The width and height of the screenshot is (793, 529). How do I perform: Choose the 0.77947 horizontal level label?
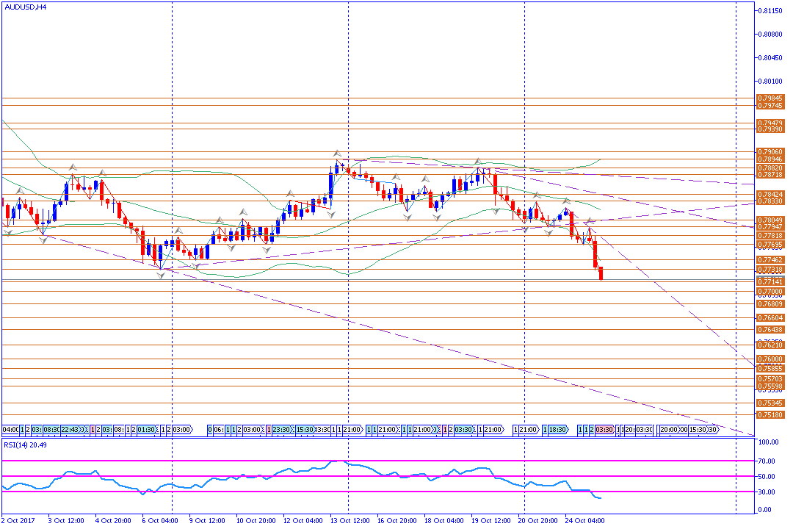[770, 227]
